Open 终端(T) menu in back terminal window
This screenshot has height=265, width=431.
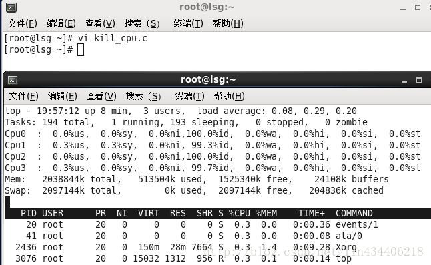click(x=188, y=23)
